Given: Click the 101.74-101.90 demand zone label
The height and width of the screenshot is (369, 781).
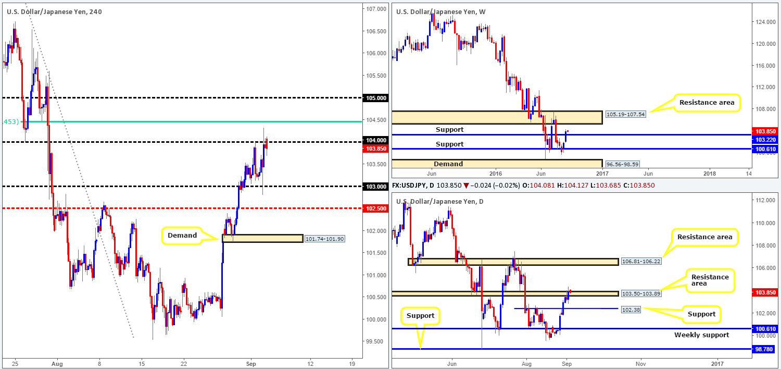Looking at the screenshot, I should [x=324, y=239].
